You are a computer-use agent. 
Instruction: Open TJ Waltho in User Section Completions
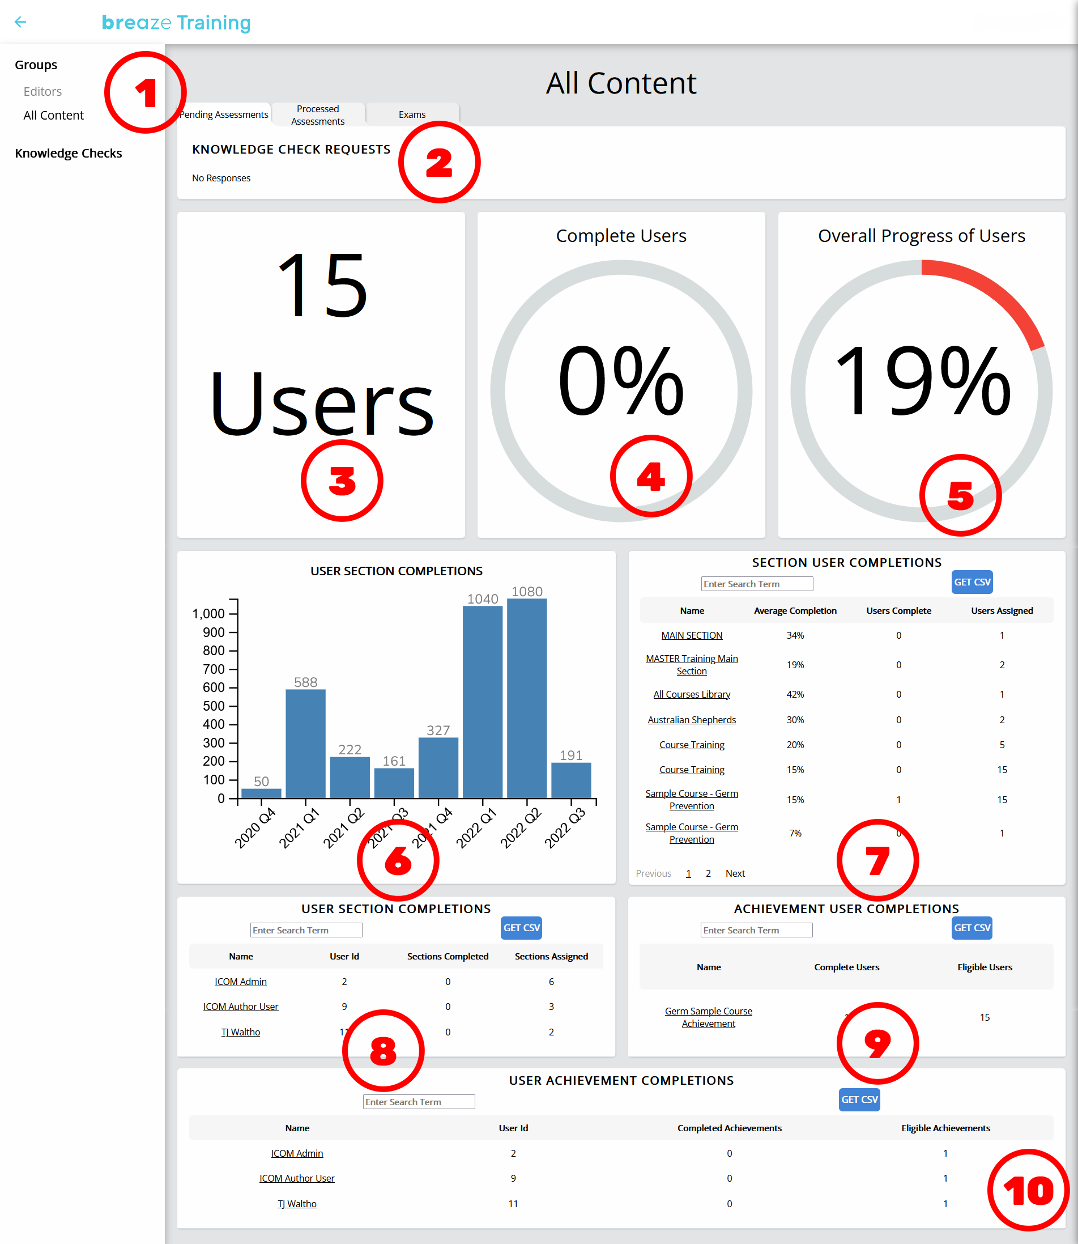coord(241,1031)
